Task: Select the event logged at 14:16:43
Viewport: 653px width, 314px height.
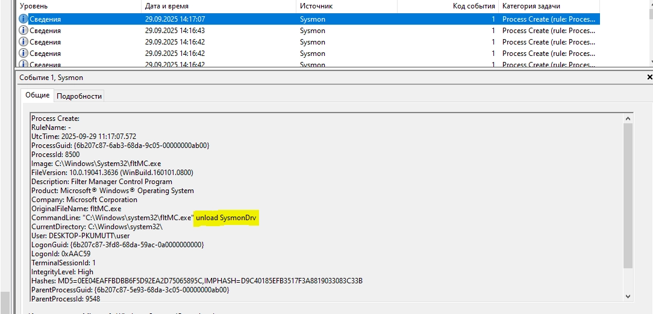Action: coord(167,31)
